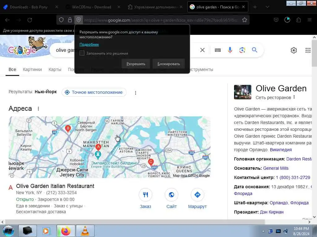This screenshot has width=317, height=237.
Task: Bookmark this page with the star icon
Action: [x=245, y=20]
